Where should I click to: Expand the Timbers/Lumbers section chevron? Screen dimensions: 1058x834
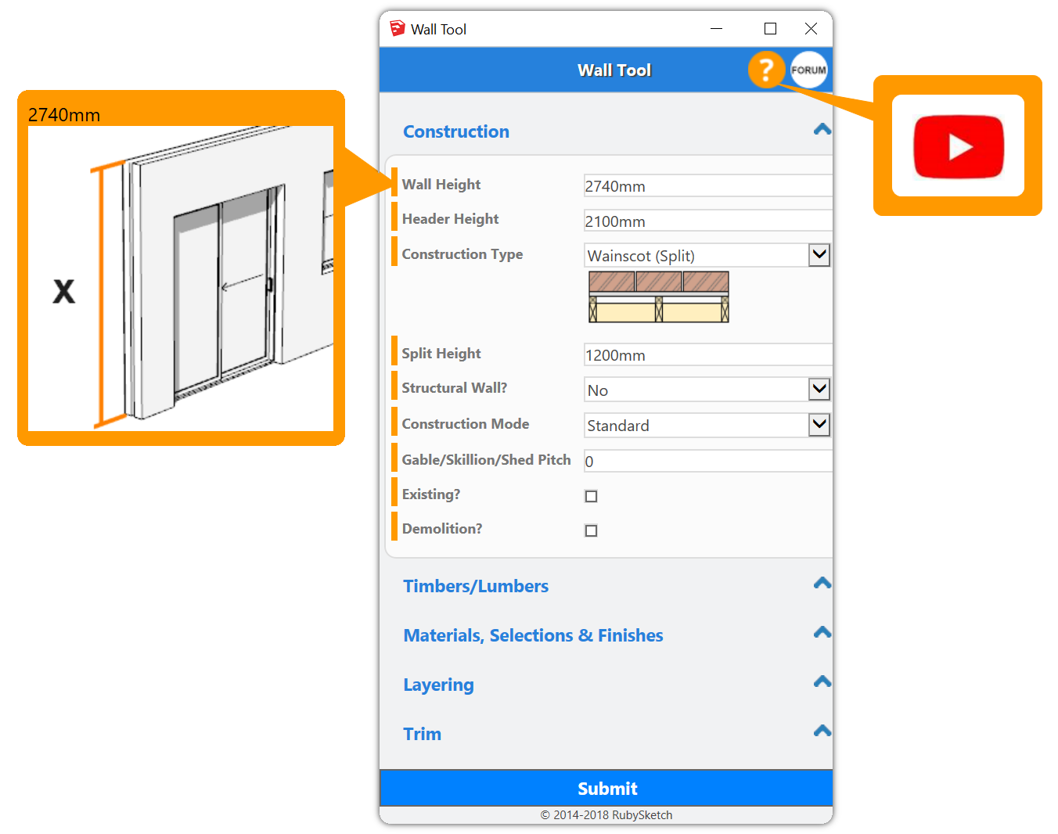(x=822, y=584)
